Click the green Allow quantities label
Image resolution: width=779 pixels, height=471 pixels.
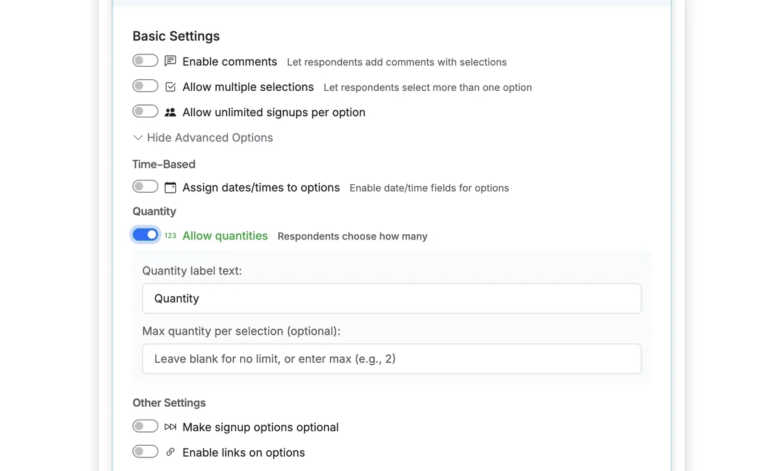(225, 235)
